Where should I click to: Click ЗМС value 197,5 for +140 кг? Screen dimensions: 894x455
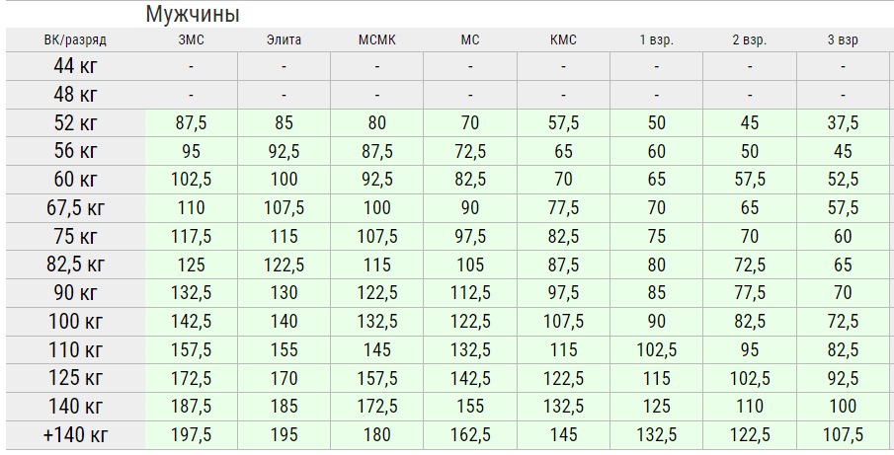[191, 435]
